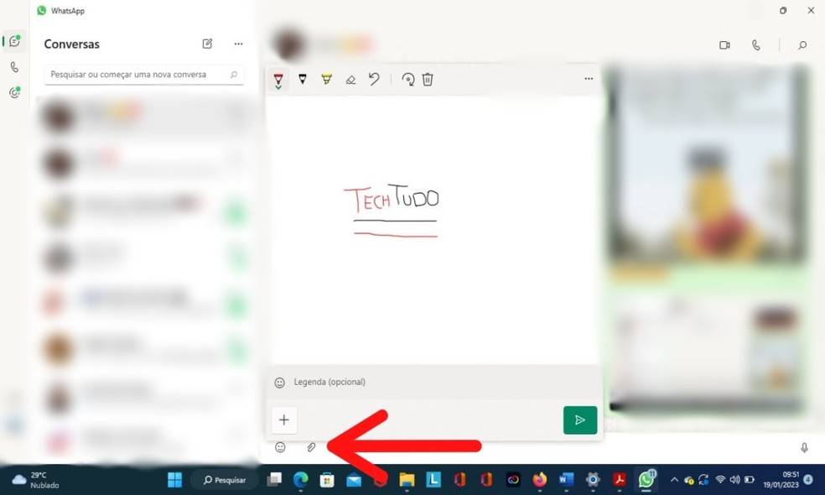Start a video call in the current chat
Image resolution: width=825 pixels, height=495 pixels.
(724, 45)
